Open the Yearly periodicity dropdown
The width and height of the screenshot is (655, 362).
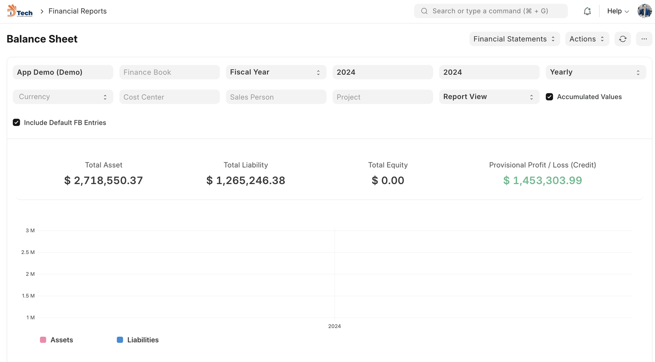(595, 72)
